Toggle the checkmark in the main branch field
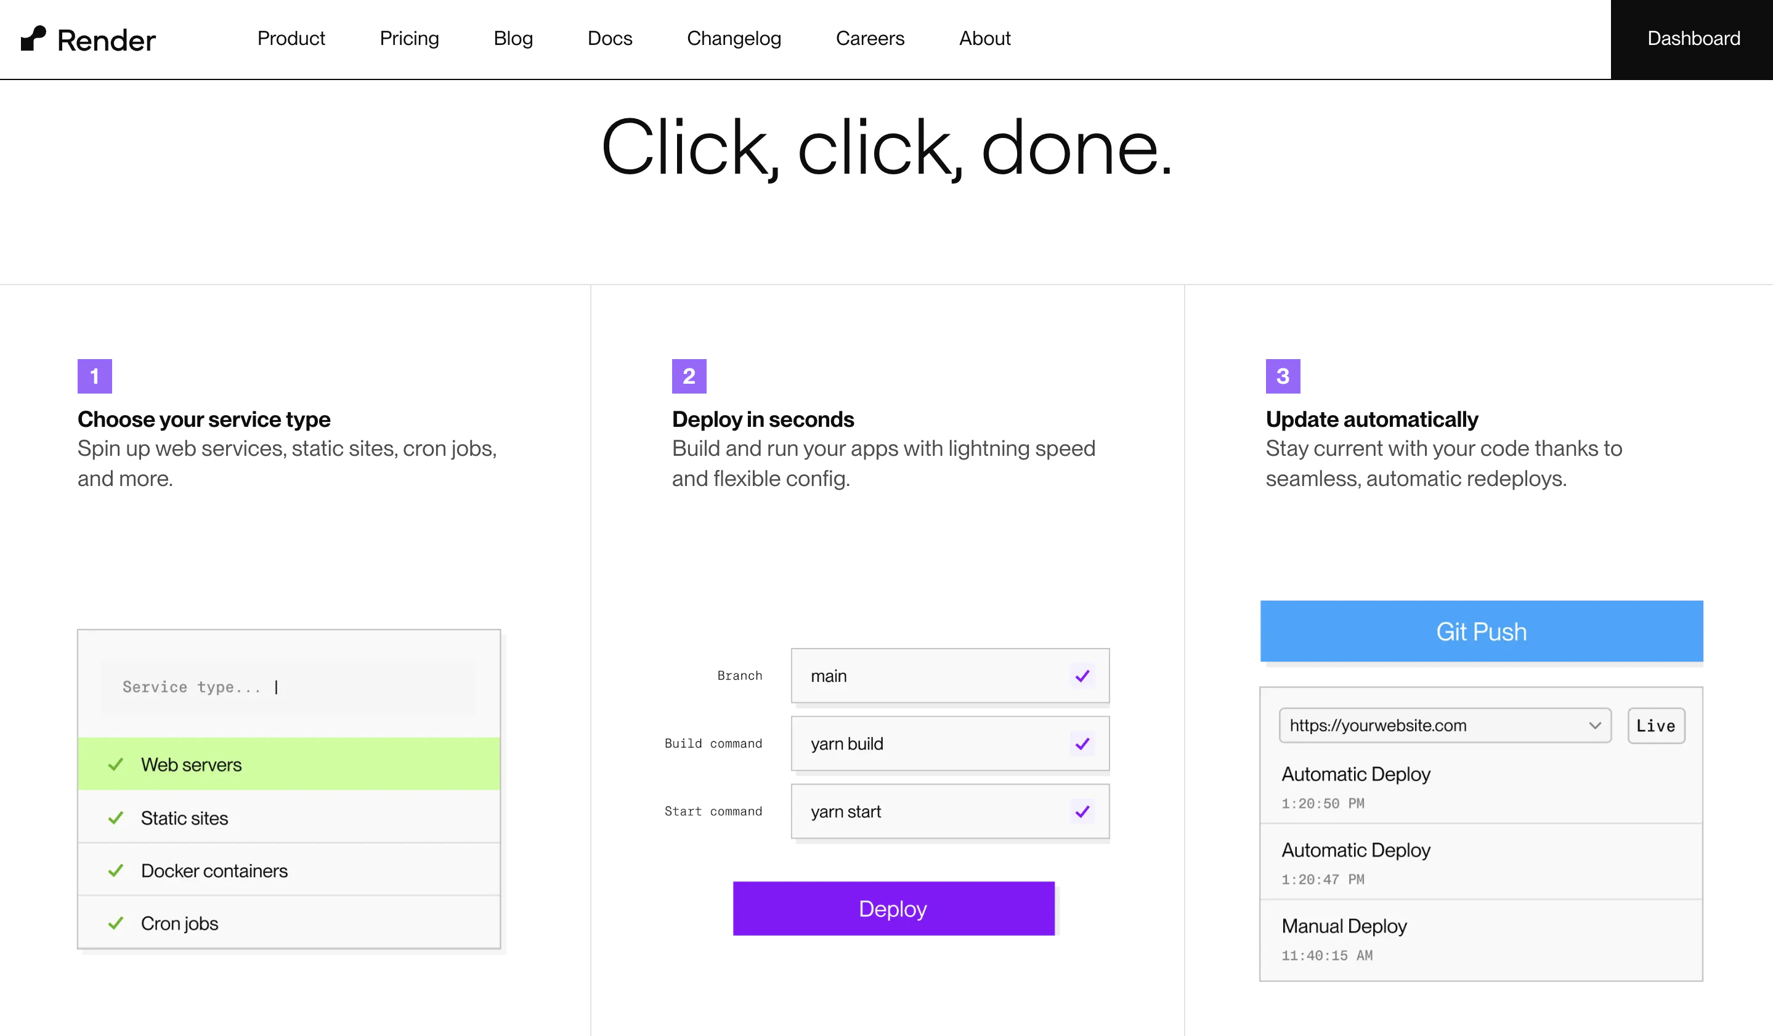1773x1036 pixels. click(x=1082, y=676)
